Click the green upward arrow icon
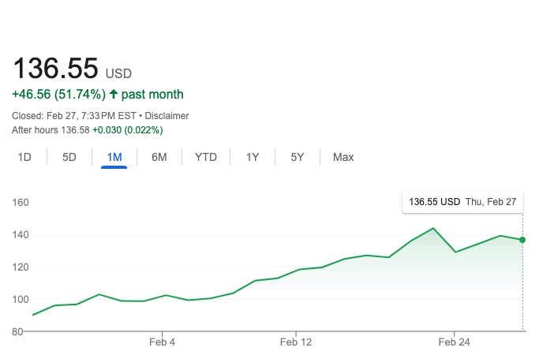The image size is (539, 355). (x=114, y=95)
